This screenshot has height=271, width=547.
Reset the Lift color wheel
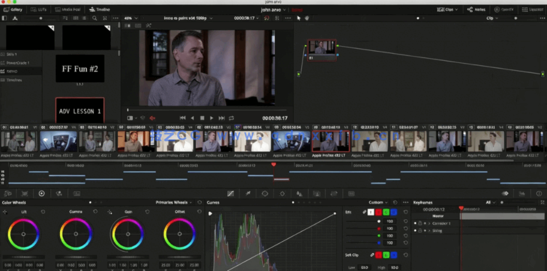click(x=43, y=212)
